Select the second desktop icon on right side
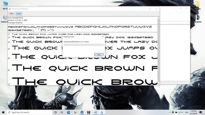 tap(198, 18)
